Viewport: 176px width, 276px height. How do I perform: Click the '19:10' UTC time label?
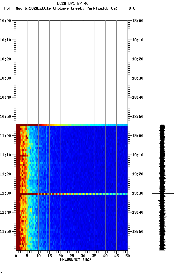click(138, 155)
